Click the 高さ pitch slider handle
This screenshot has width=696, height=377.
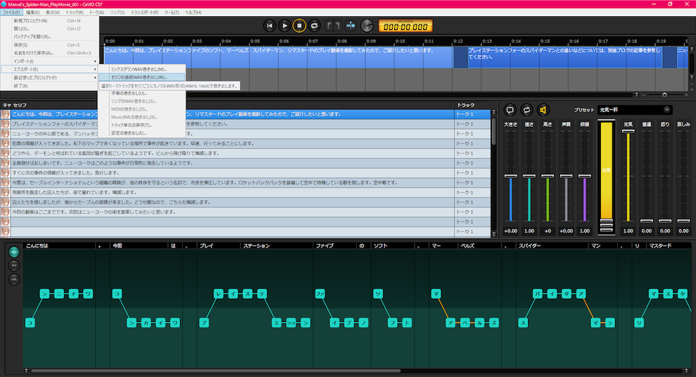tap(548, 176)
